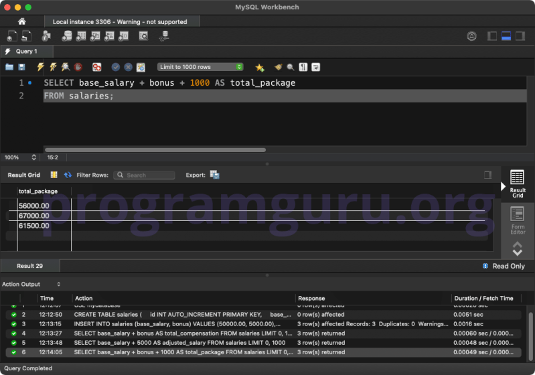Create a new schema icon

[x=67, y=36]
